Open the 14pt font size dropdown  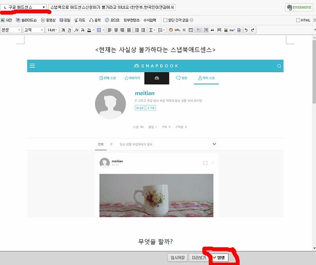point(52,30)
